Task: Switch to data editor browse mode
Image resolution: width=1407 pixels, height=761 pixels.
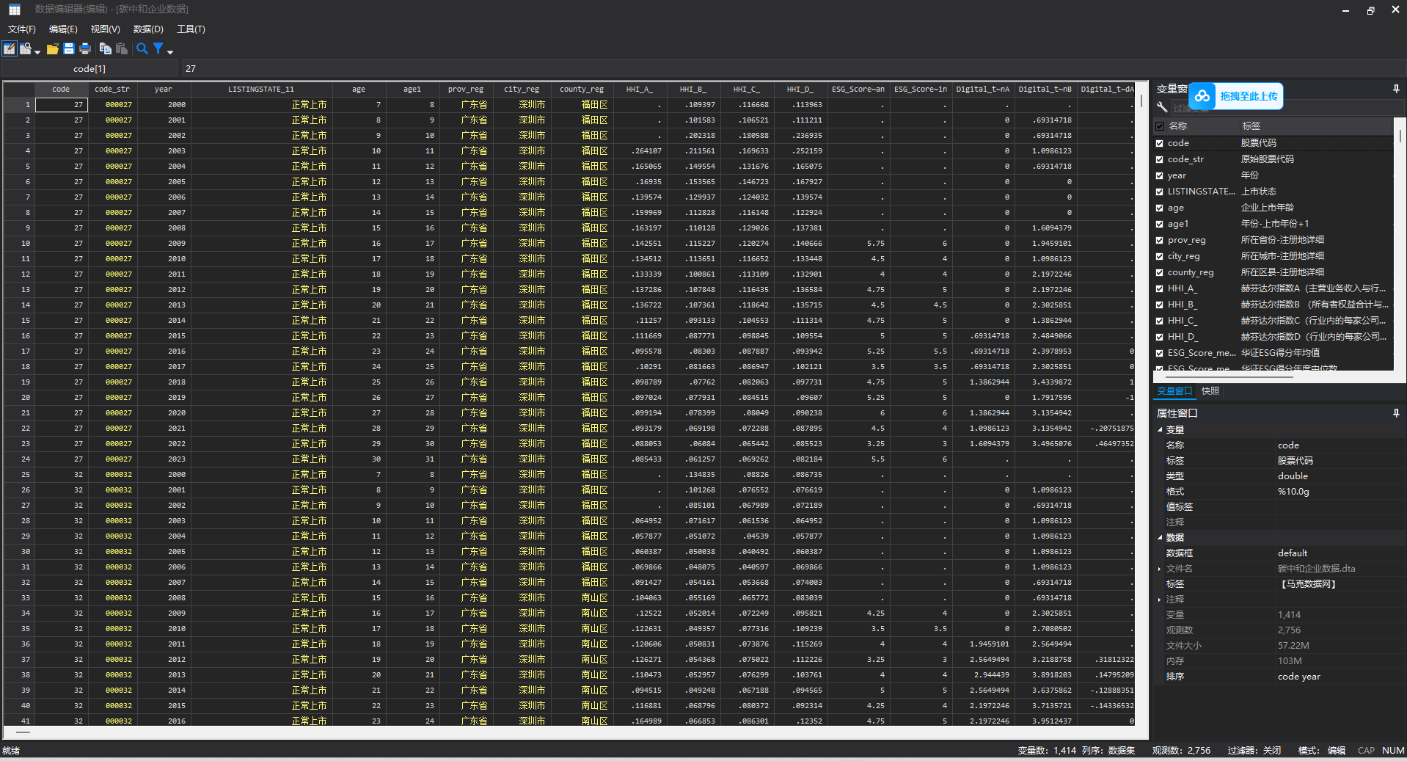Action: 26,48
